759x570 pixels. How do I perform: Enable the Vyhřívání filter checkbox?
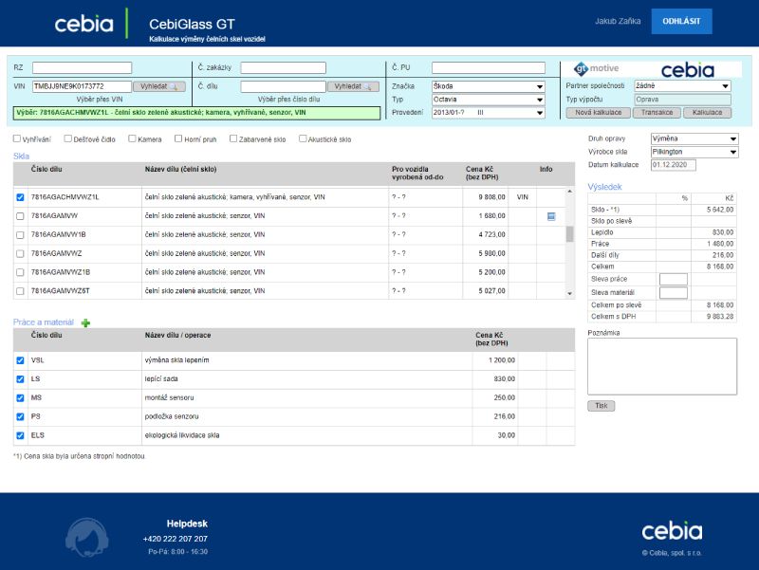17,138
